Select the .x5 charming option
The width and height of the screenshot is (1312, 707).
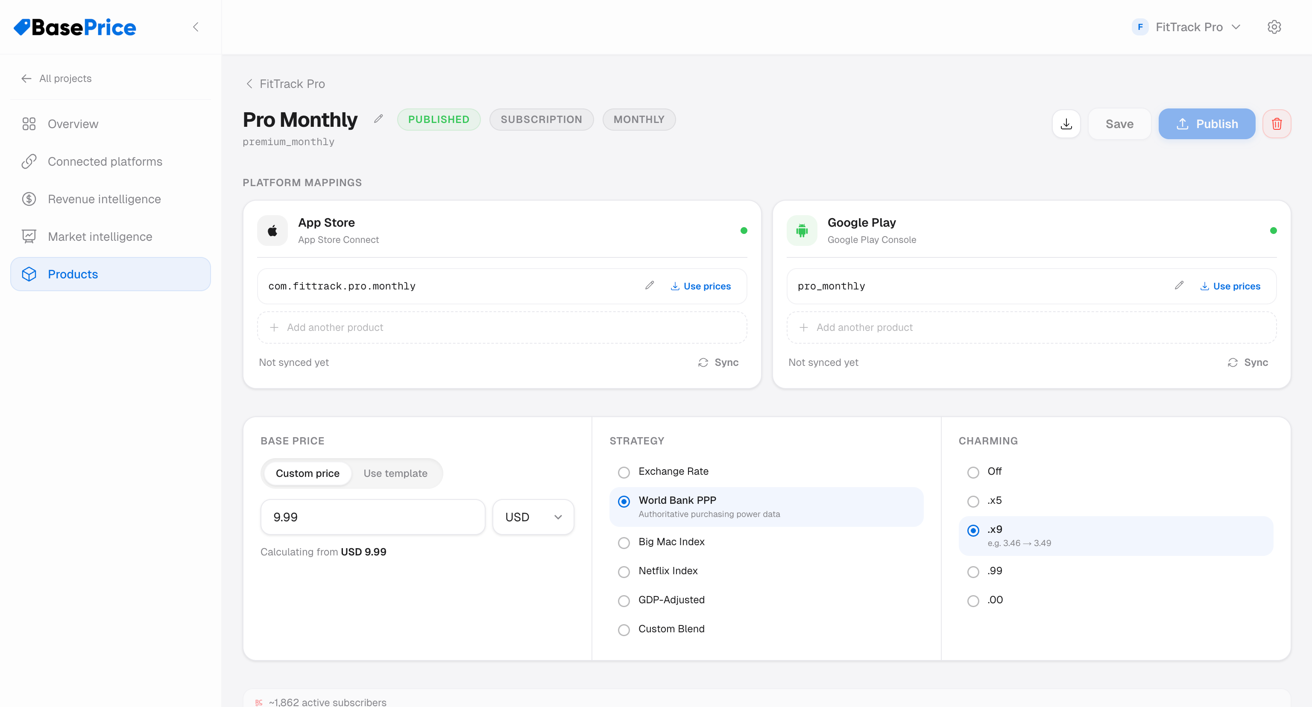tap(1116, 501)
